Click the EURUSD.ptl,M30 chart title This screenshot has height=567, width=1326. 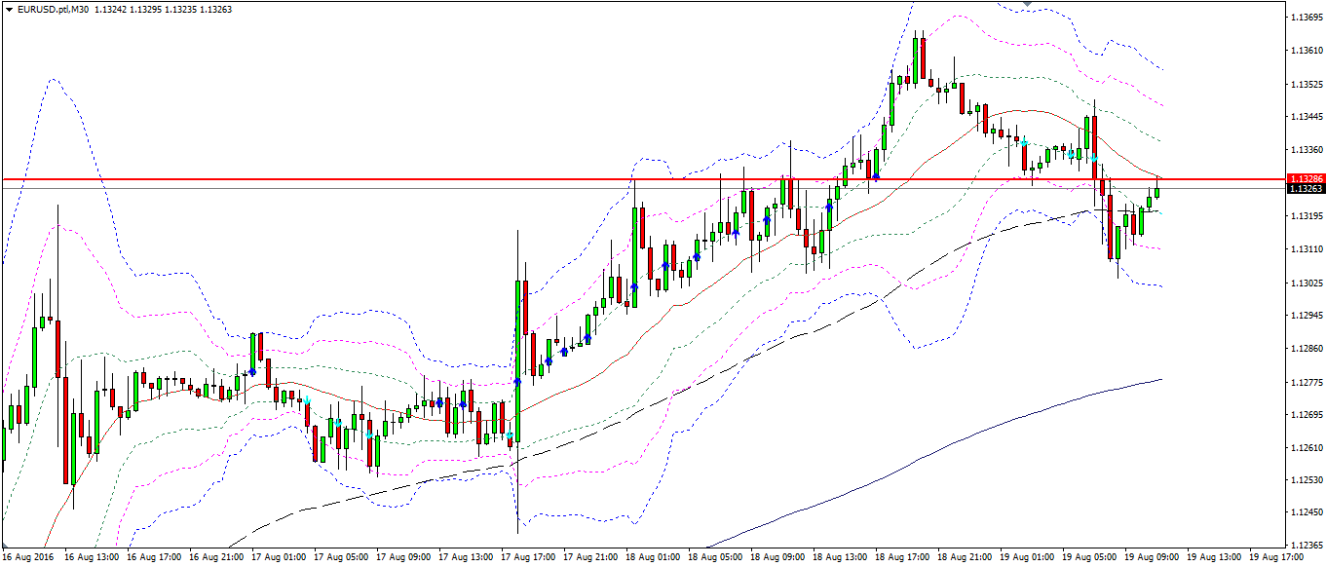pyautogui.click(x=53, y=10)
